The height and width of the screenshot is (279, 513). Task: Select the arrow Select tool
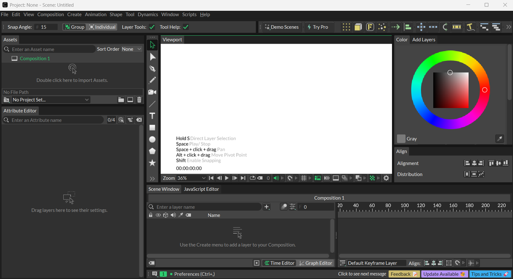[152, 45]
